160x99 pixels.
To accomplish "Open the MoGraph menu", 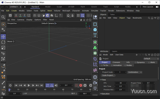I will (66, 11).
